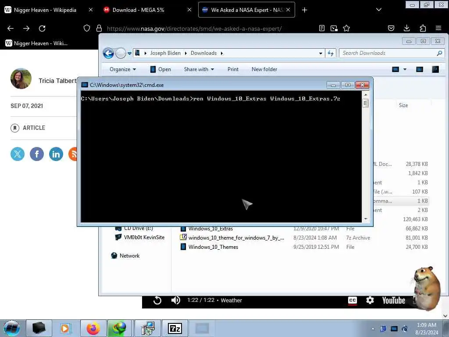Click the ARTICLE bookmark icon
The image size is (449, 337).
pos(15,128)
